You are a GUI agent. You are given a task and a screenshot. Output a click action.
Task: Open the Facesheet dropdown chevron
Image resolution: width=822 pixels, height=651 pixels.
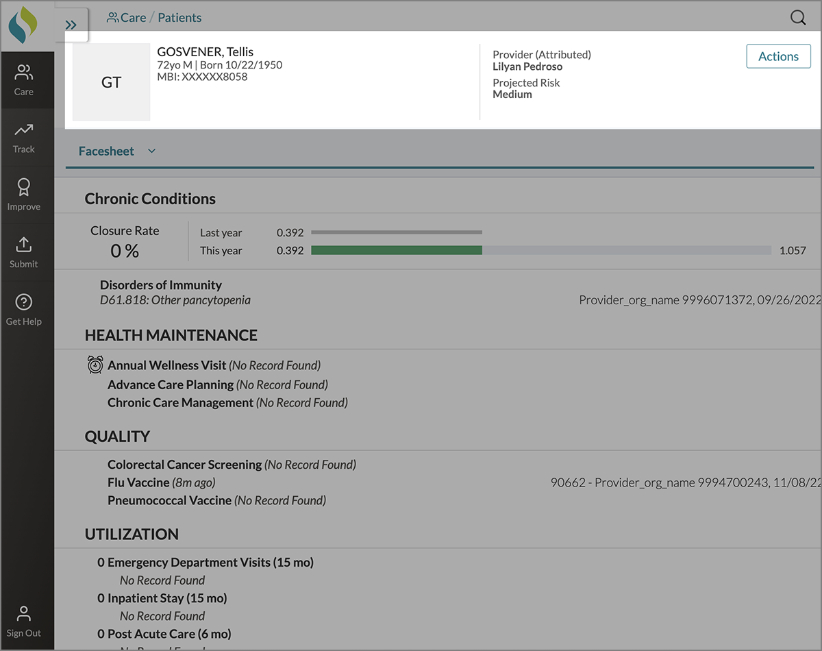(152, 151)
